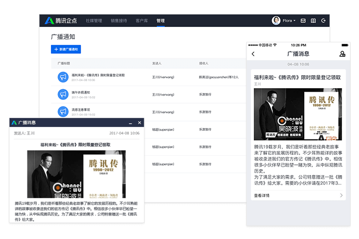Click Flora's profile avatar
This screenshot has height=239, width=359.
[276, 20]
